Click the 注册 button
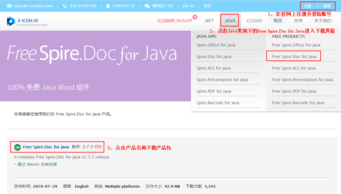The width and height of the screenshot is (341, 194). pos(308,5)
